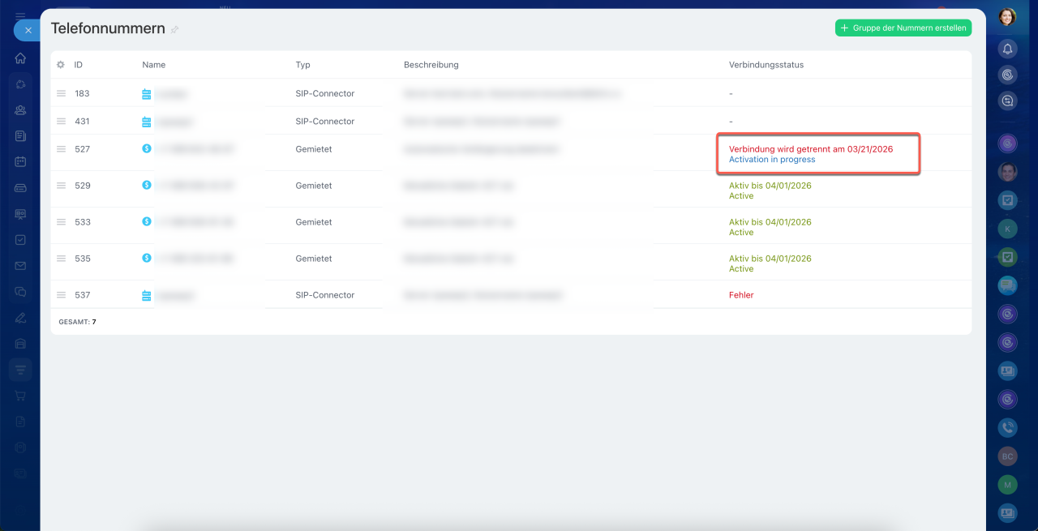Click the 'GESAMT: 7' total label
The height and width of the screenshot is (531, 1038).
pyautogui.click(x=78, y=322)
